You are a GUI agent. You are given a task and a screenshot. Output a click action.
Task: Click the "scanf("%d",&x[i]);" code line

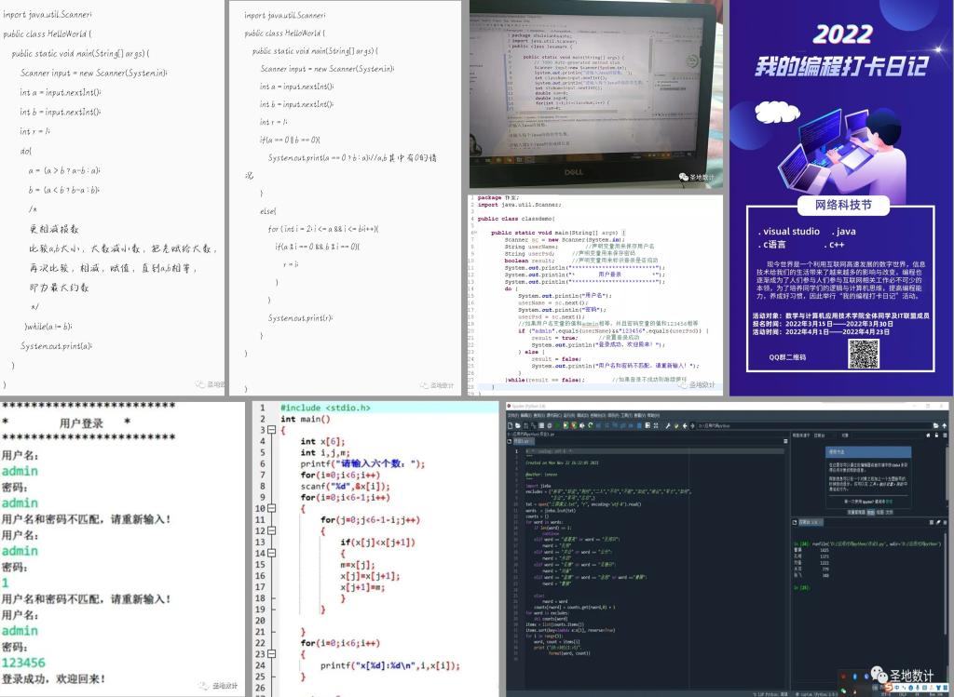point(345,486)
